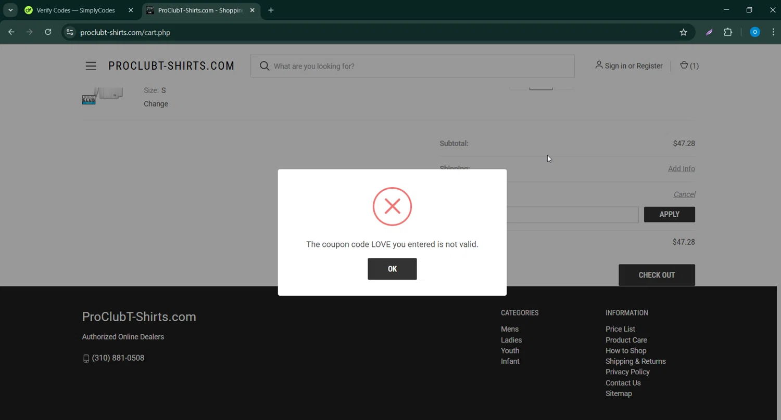Cancel the coupon code entry
Image resolution: width=781 pixels, height=420 pixels.
click(684, 194)
